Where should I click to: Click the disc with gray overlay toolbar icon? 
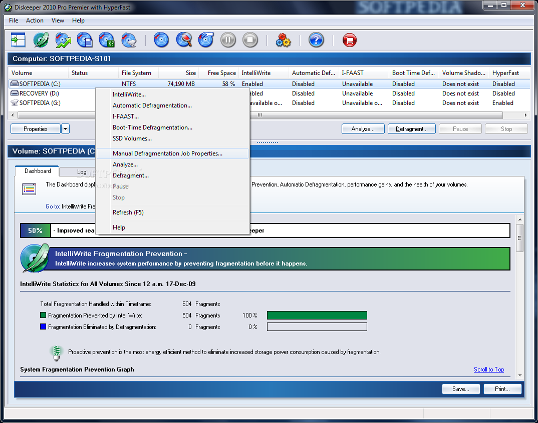(129, 40)
